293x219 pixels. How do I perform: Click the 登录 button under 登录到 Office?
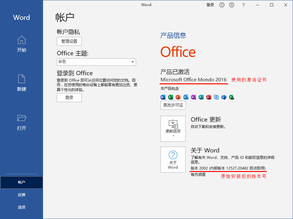coord(69,97)
